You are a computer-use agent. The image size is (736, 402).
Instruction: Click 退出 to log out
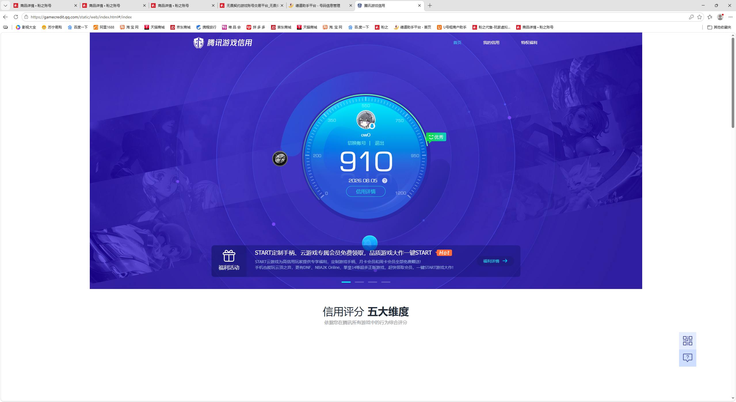tap(379, 143)
